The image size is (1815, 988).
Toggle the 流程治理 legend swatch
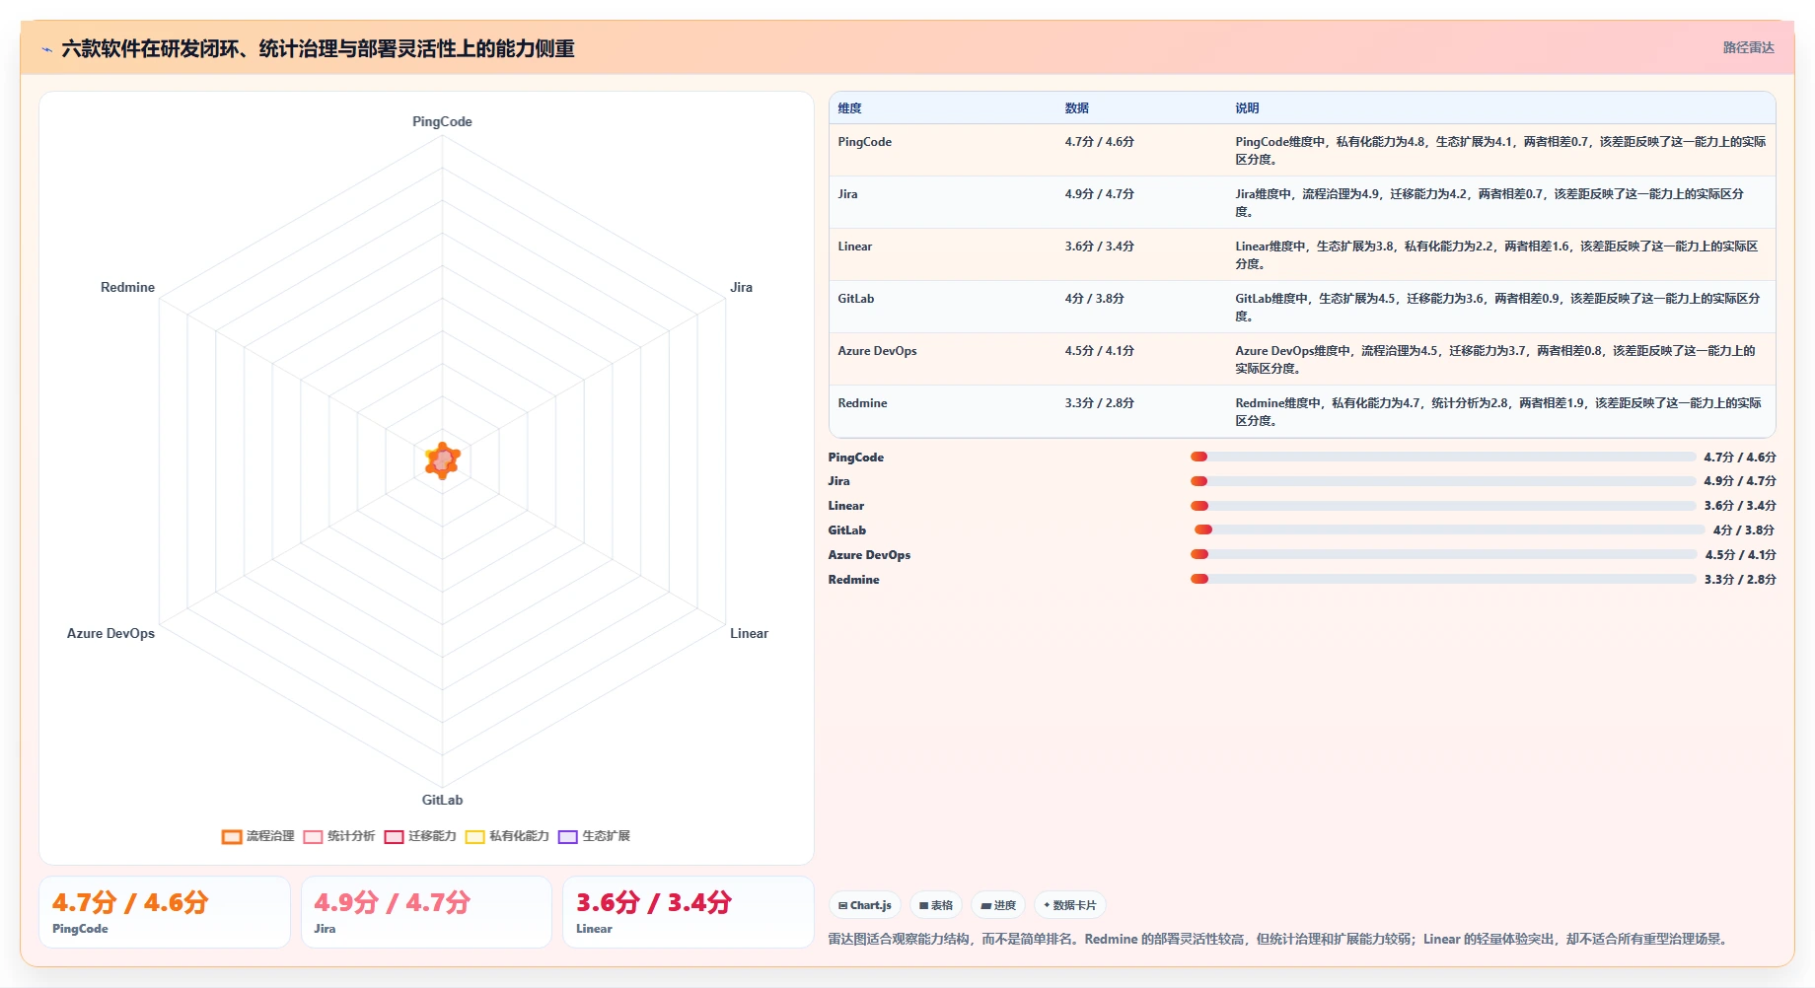tap(232, 836)
